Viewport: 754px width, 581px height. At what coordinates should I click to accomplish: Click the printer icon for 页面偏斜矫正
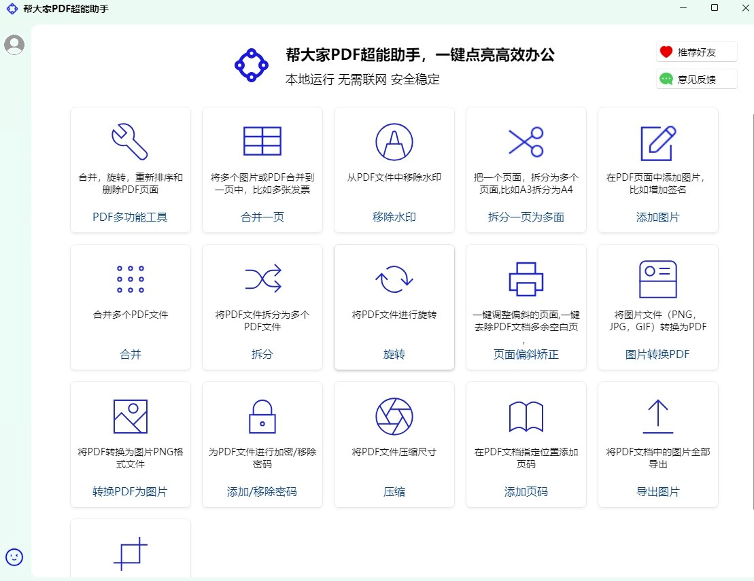point(526,279)
